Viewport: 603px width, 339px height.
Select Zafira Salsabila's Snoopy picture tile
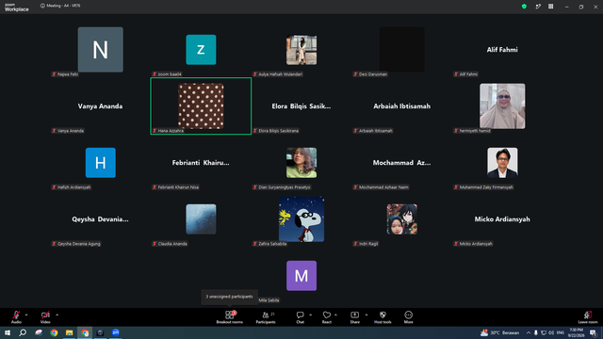pos(301,219)
